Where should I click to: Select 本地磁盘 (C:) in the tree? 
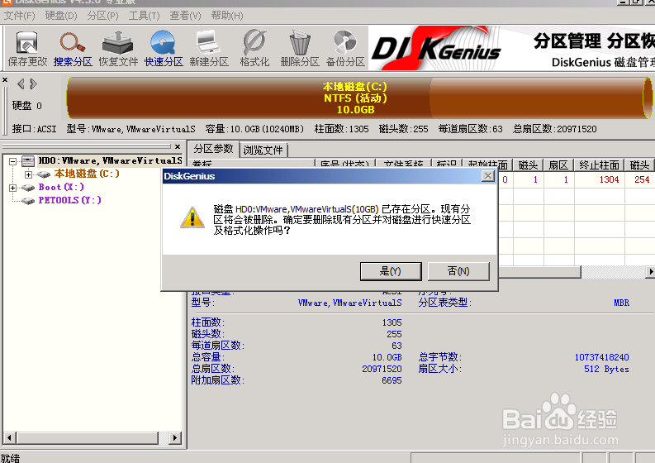(87, 174)
